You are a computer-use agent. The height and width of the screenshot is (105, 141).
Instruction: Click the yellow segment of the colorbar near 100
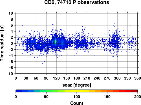tap(77, 91)
